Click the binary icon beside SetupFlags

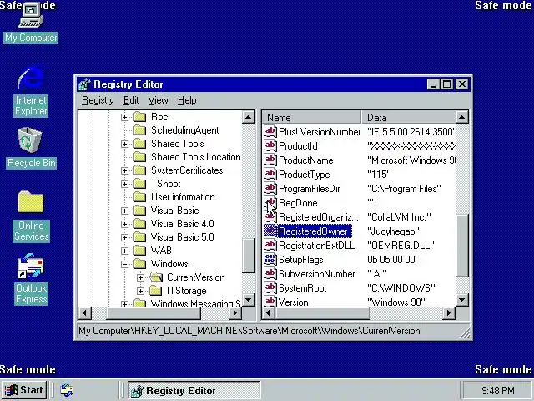click(x=270, y=260)
